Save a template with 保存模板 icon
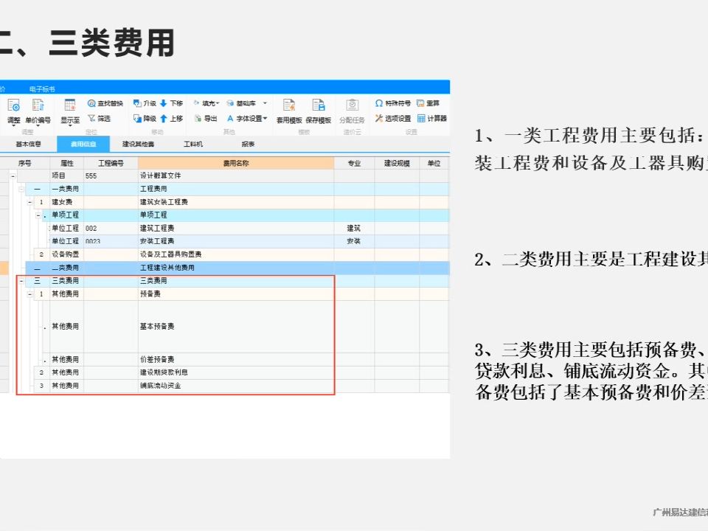This screenshot has height=531, width=708. (319, 109)
